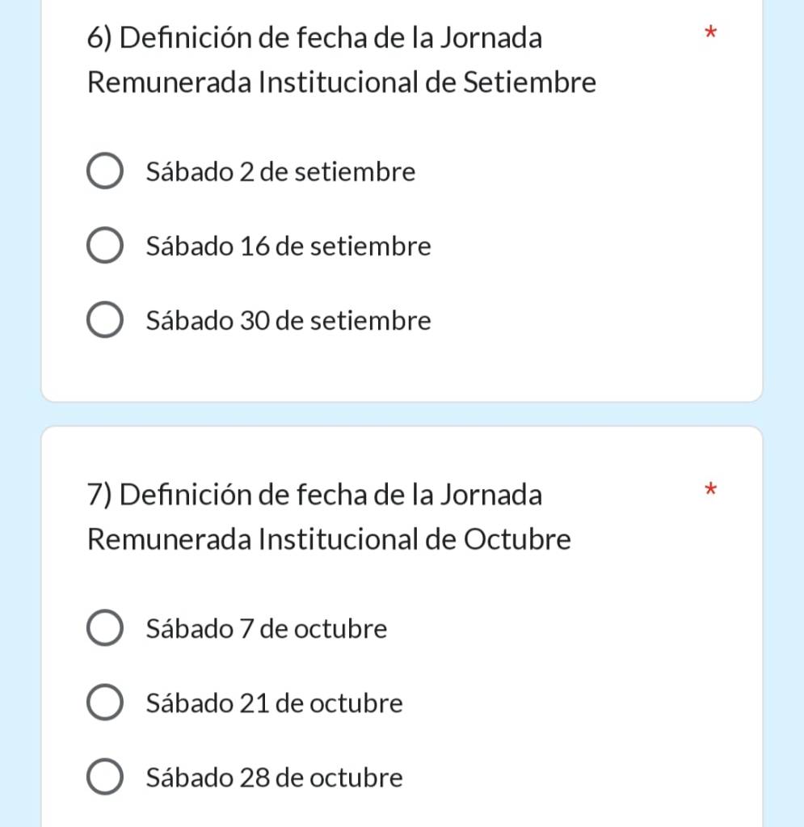804x827 pixels.
Task: Tap the 'Sábado 21 de octubre' option text
Action: pos(274,703)
